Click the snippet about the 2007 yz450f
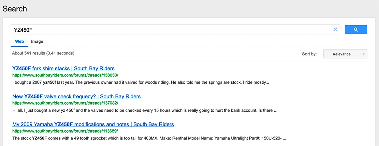 tap(141, 82)
